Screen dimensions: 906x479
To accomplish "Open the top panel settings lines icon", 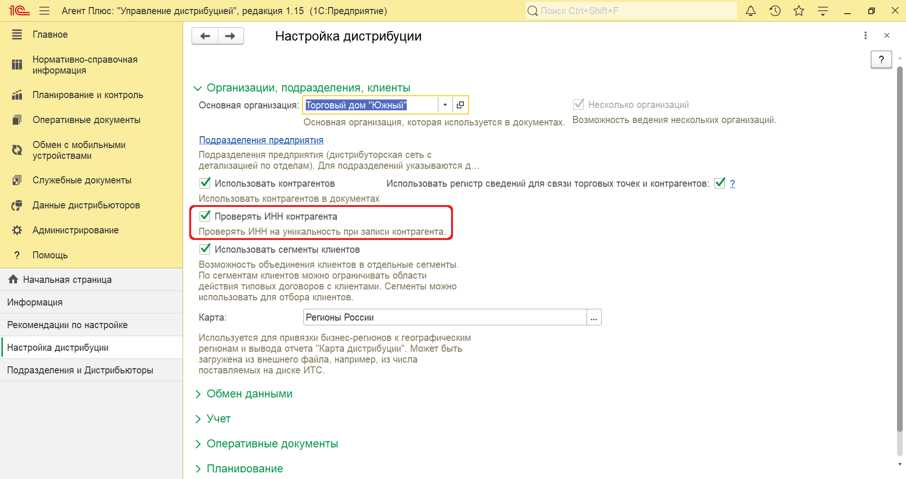I will [x=823, y=11].
